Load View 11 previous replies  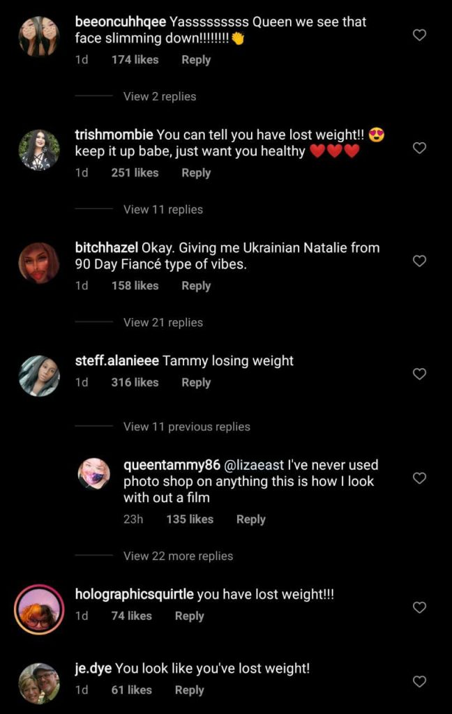186,427
